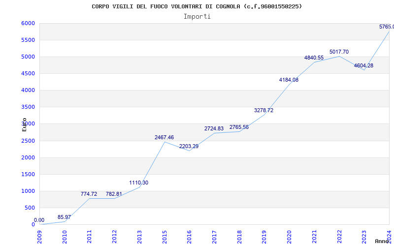Select the Importi subtitle
Screen dimensions: 394x246
197,17
